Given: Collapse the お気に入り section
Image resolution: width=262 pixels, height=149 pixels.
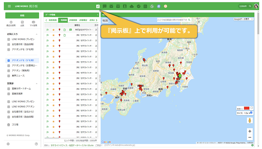Looking at the screenshot, I should coord(36,34).
